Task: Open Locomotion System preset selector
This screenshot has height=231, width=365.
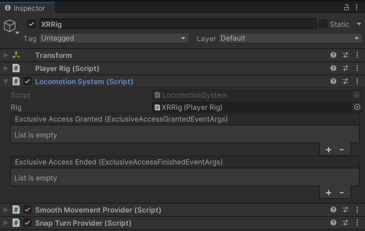Action: point(345,81)
